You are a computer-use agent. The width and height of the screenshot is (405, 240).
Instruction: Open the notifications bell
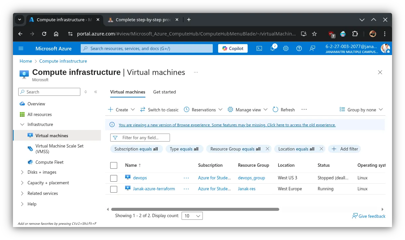click(273, 48)
